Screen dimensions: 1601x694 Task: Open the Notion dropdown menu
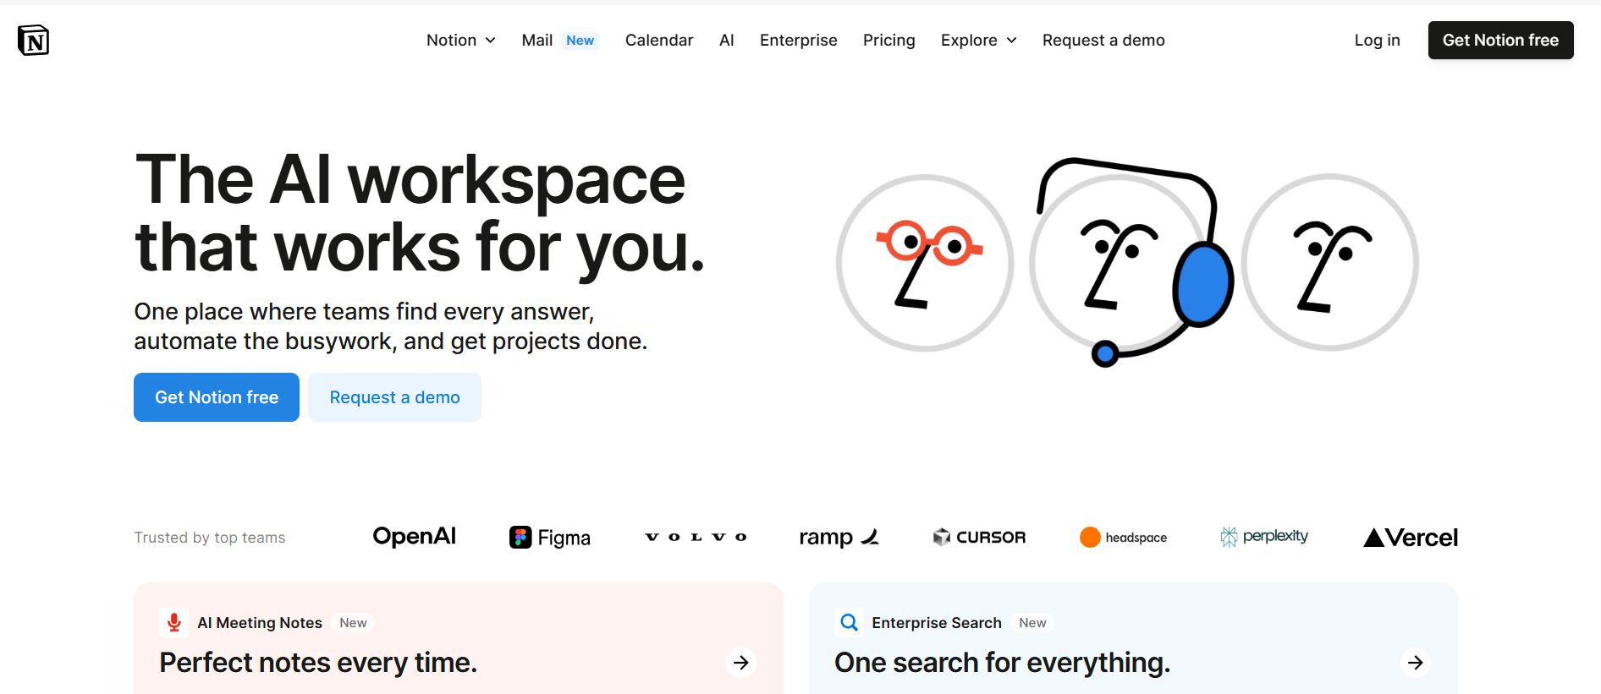pos(461,40)
